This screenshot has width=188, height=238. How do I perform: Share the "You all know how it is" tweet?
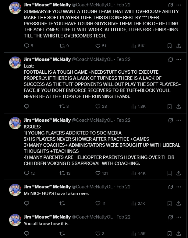[179, 233]
